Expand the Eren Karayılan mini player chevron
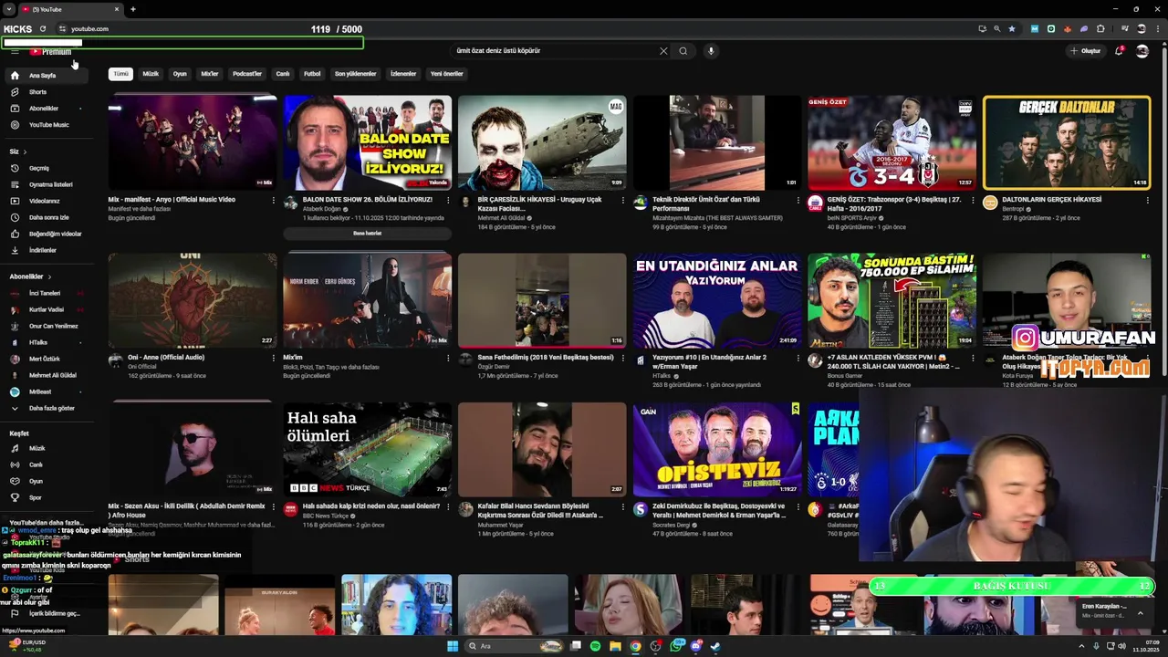The height and width of the screenshot is (657, 1168). coord(1140,613)
